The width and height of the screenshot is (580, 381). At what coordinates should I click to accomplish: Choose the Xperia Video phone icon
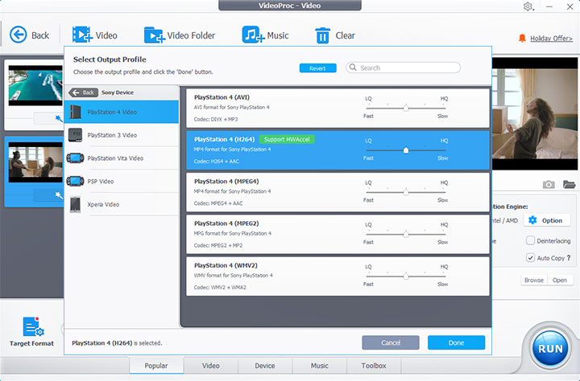coord(75,204)
